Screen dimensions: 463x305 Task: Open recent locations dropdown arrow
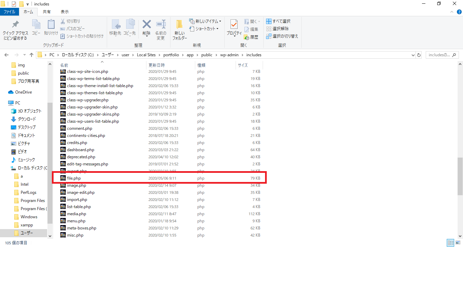(24, 55)
